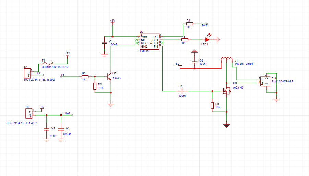Select resistor R1 labeled 1K
Screen dimensions: 309x176
(x=85, y=77)
